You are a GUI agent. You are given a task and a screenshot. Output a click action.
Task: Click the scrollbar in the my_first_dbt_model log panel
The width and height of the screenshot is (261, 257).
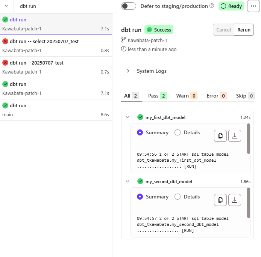tap(249, 138)
